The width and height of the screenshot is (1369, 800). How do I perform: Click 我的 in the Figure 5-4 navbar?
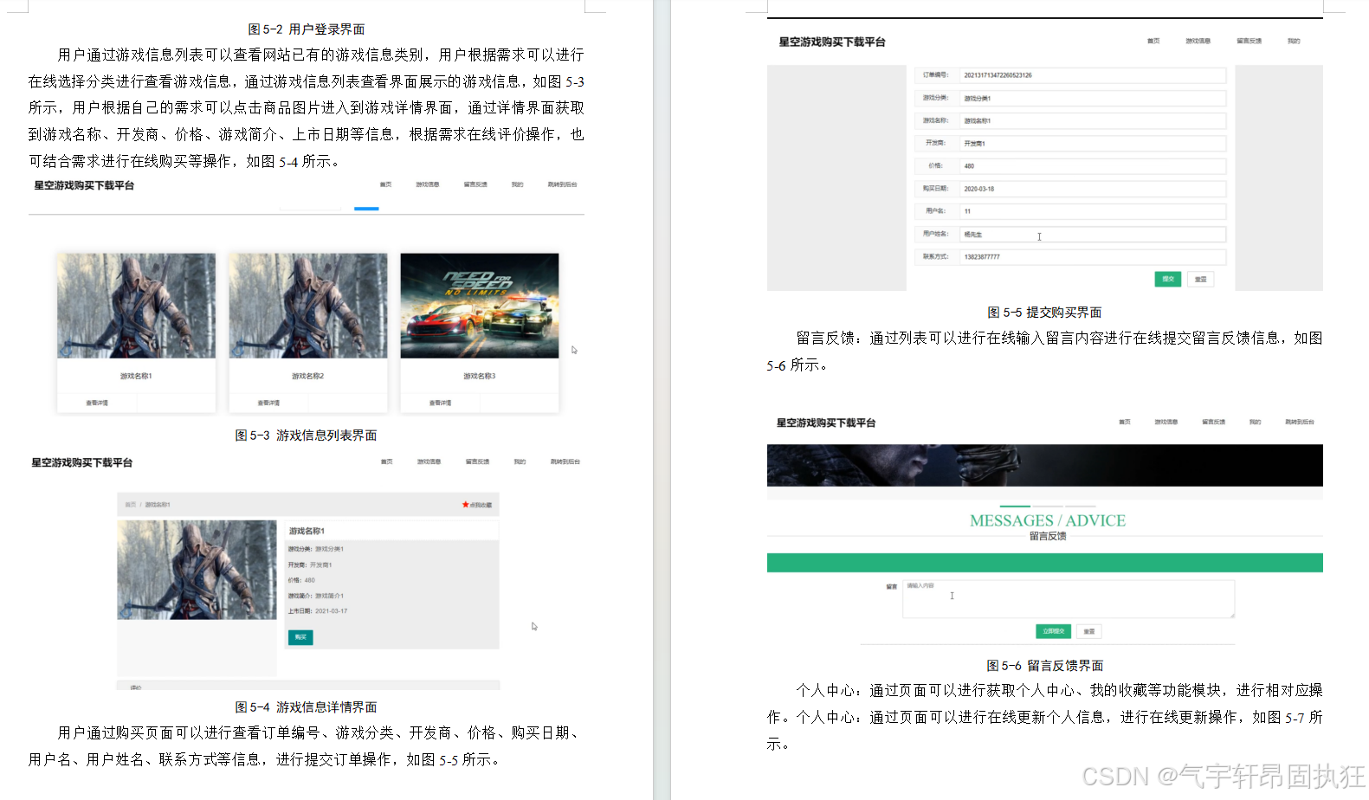tap(520, 461)
